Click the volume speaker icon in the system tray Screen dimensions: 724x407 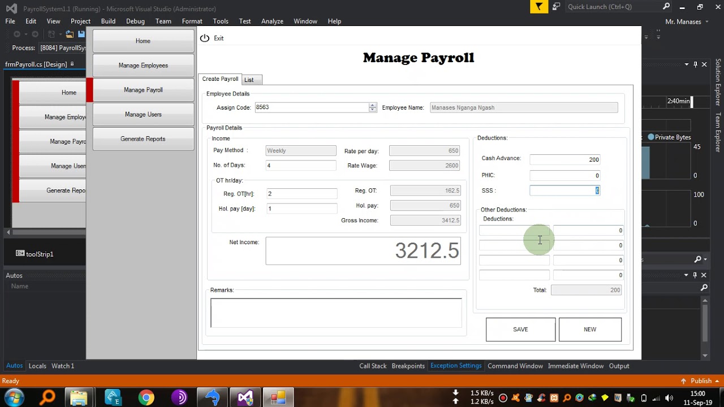[x=670, y=398]
